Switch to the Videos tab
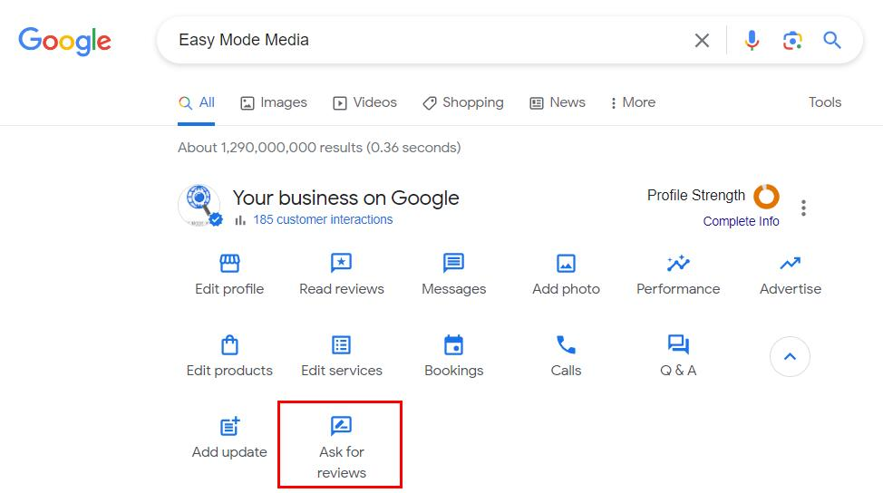 (365, 102)
